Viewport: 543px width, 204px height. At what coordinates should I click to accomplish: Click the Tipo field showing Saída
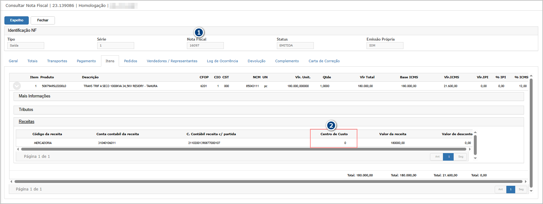pos(26,46)
